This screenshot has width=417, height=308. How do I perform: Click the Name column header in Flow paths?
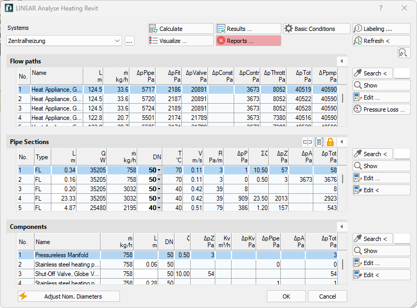pos(57,76)
